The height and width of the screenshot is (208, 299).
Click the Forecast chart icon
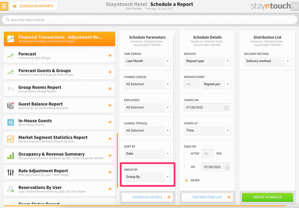pos(11,56)
